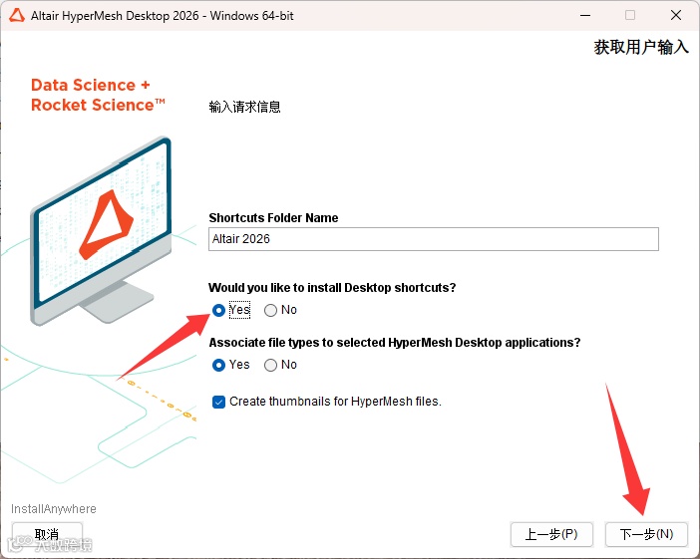This screenshot has width=700, height=559.
Task: Choose Yes for associating file types
Action: point(218,365)
